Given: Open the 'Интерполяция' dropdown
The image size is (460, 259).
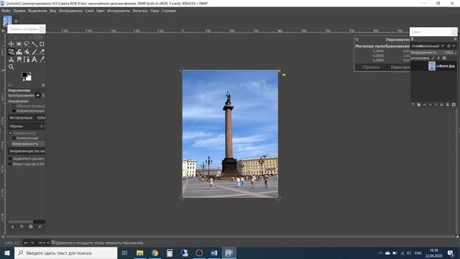Looking at the screenshot, I should click(x=27, y=118).
